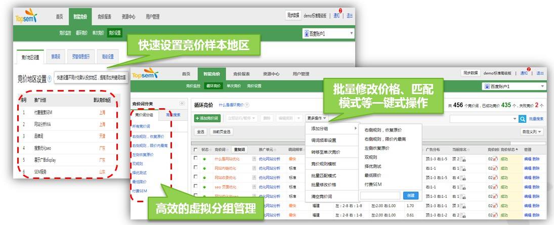The image size is (554, 225).
Task: Expand the 更多操作 dropdown
Action: pyautogui.click(x=317, y=118)
